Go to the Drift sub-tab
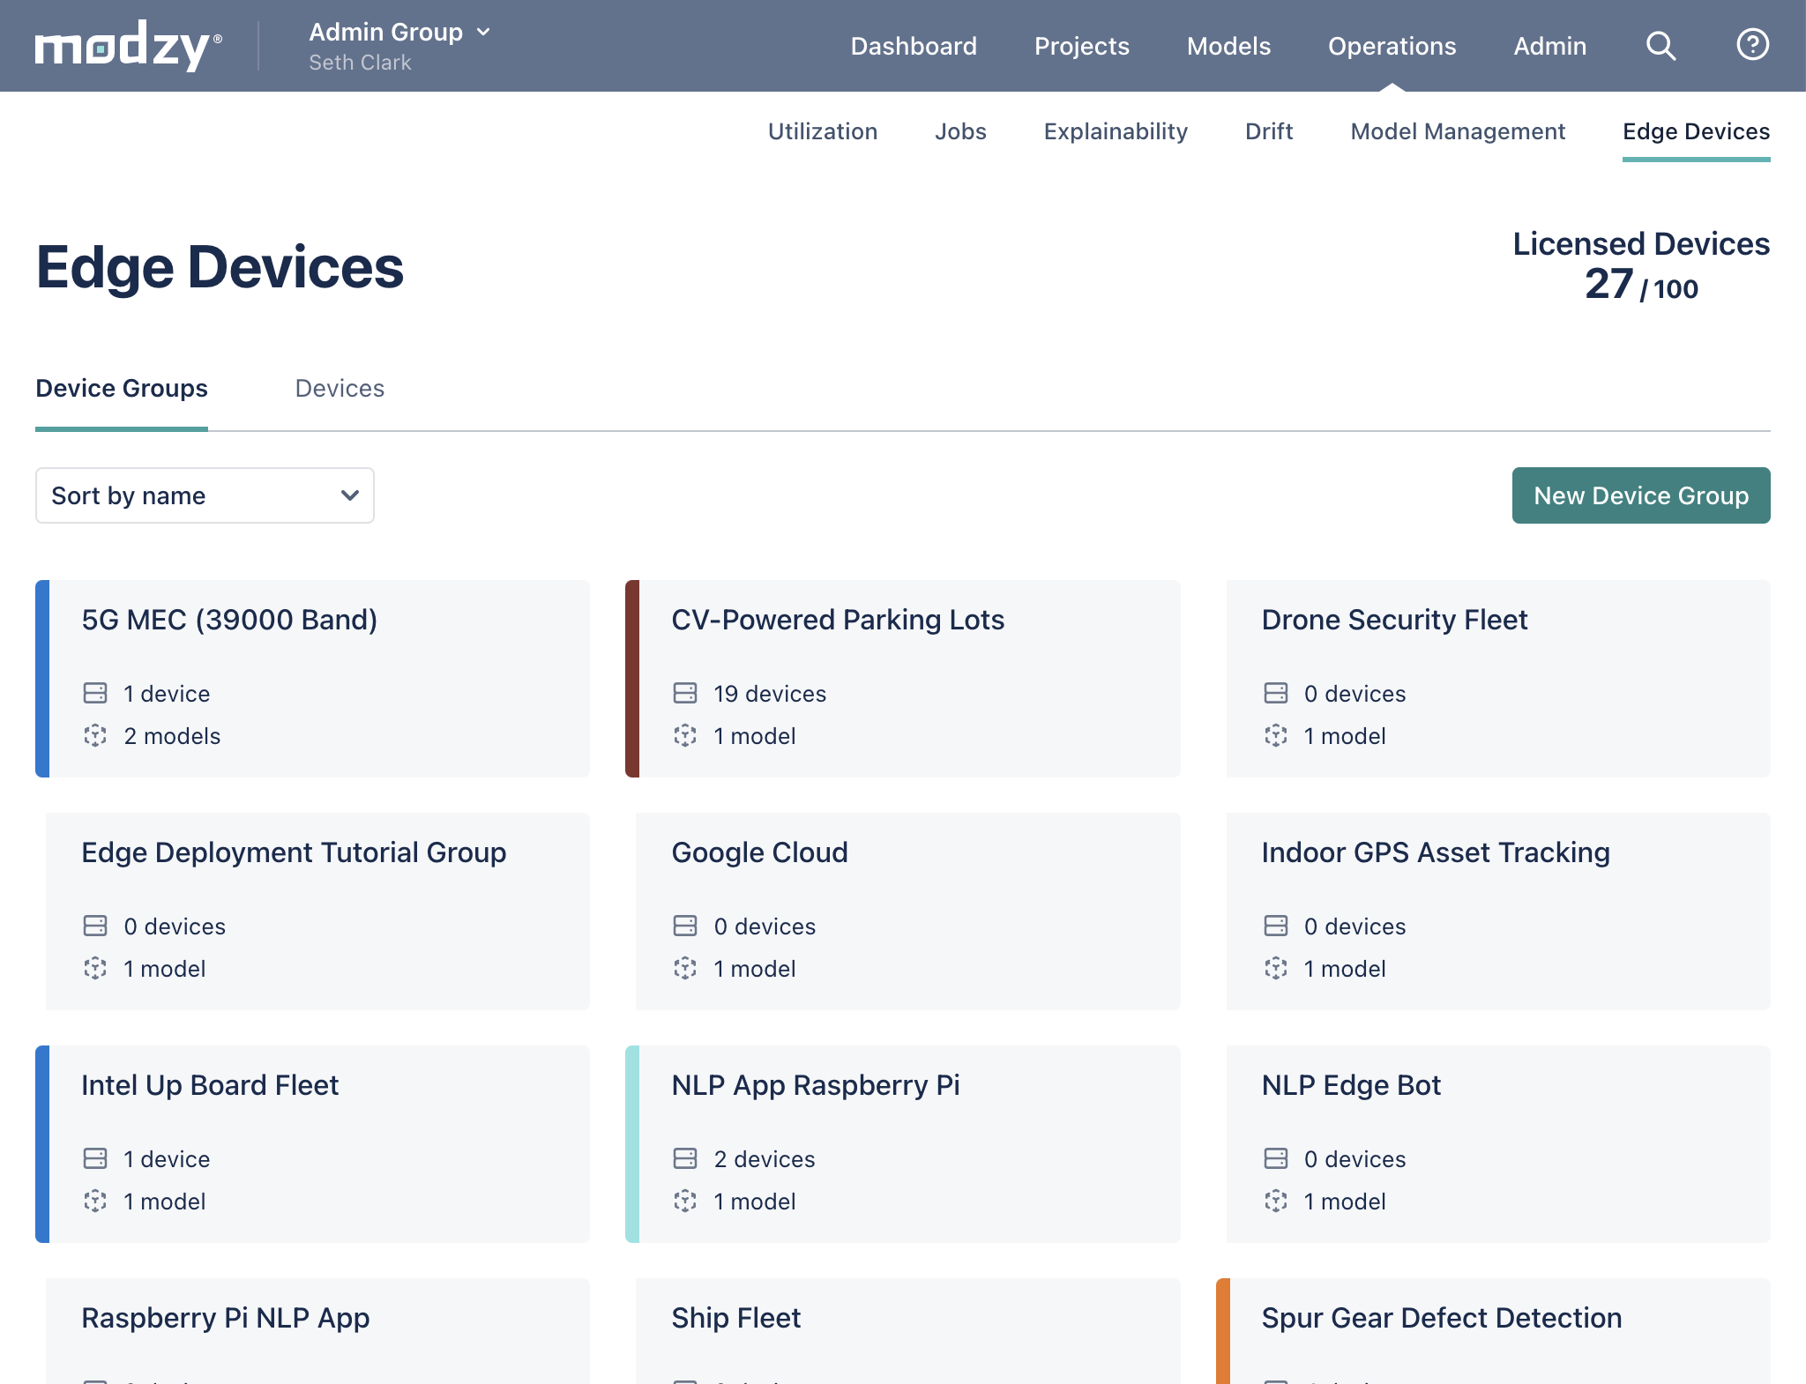This screenshot has width=1806, height=1384. coord(1268,131)
